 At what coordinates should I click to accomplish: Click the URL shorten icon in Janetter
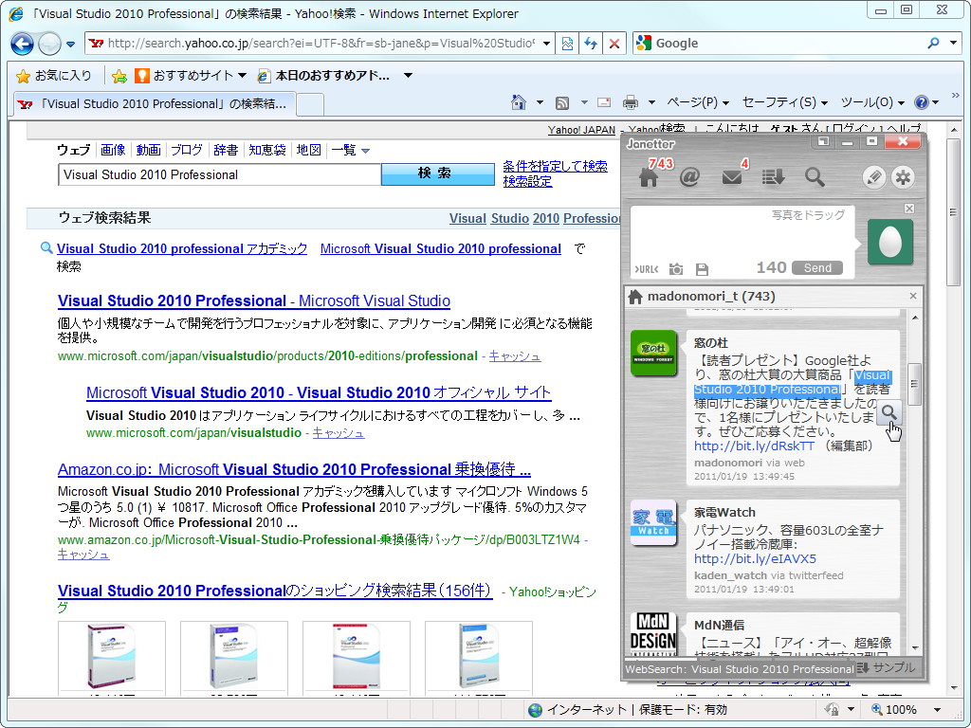point(647,268)
